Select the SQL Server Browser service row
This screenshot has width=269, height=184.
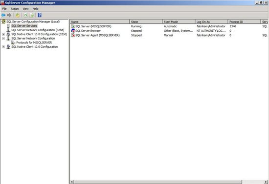169,31
